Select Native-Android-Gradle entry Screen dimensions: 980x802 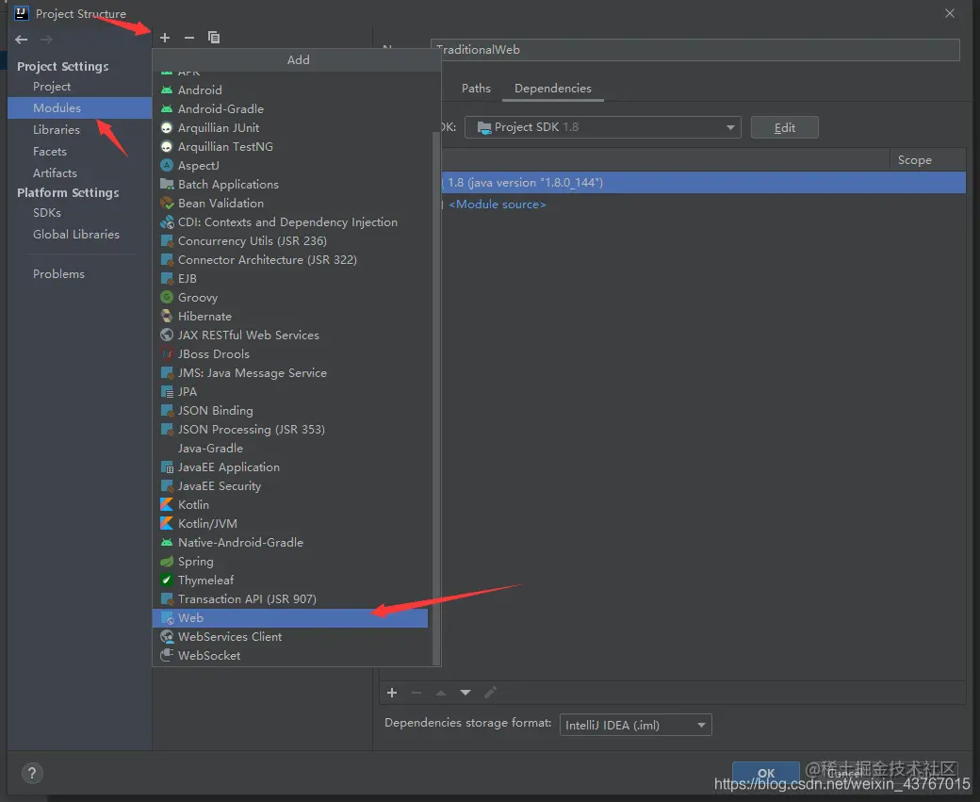(x=290, y=543)
